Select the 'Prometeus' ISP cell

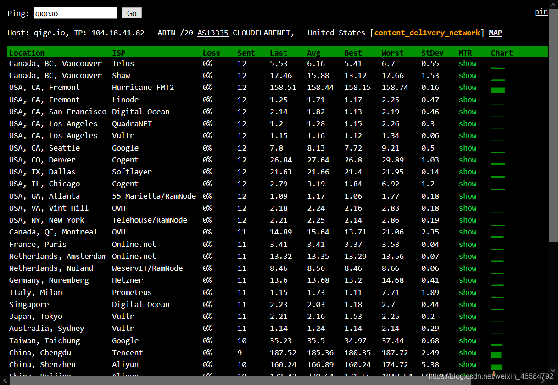tap(132, 292)
